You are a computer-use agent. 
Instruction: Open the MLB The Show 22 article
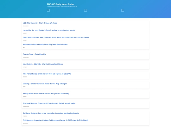(x=40, y=23)
